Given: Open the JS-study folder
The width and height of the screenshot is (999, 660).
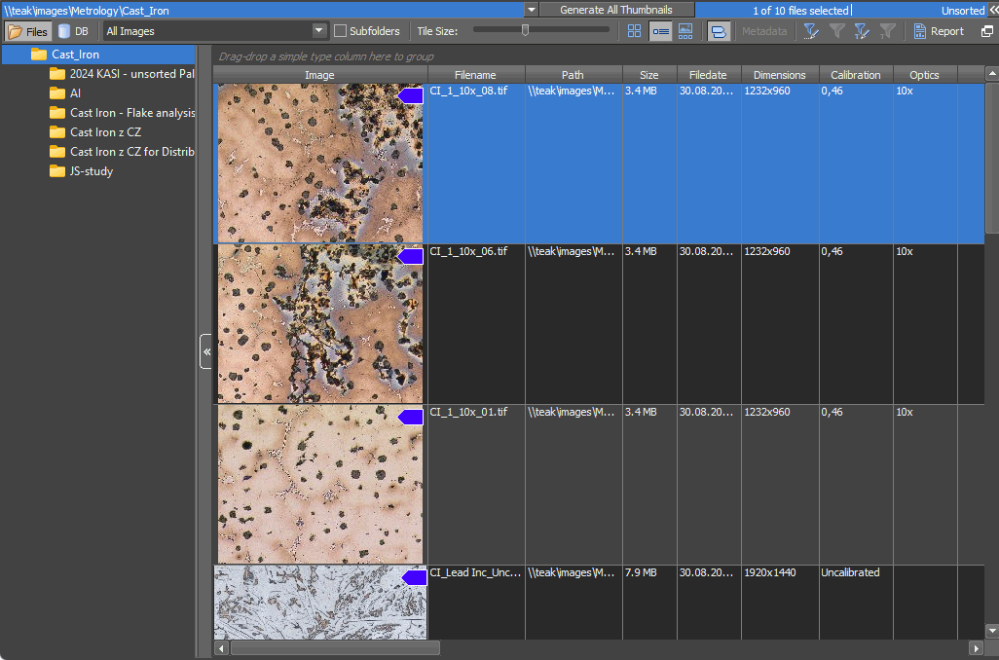Looking at the screenshot, I should pos(82,170).
